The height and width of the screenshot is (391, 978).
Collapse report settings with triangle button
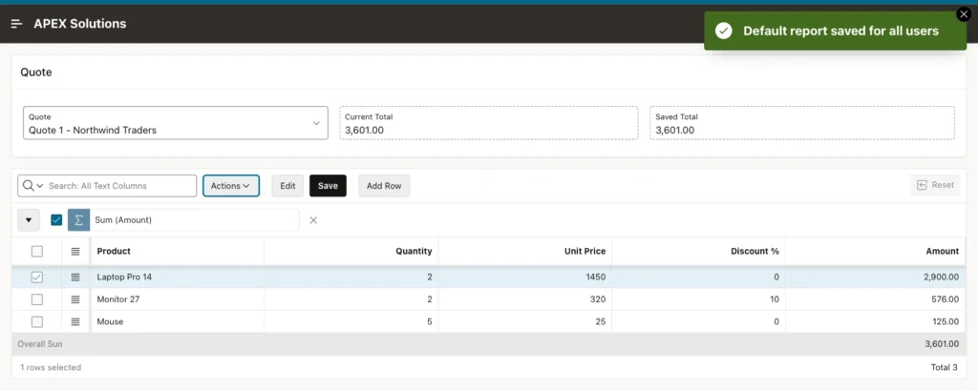(29, 219)
